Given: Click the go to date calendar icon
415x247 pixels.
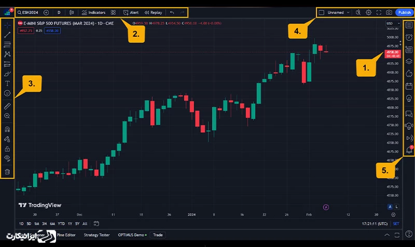Looking at the screenshot, I should point(96,224).
